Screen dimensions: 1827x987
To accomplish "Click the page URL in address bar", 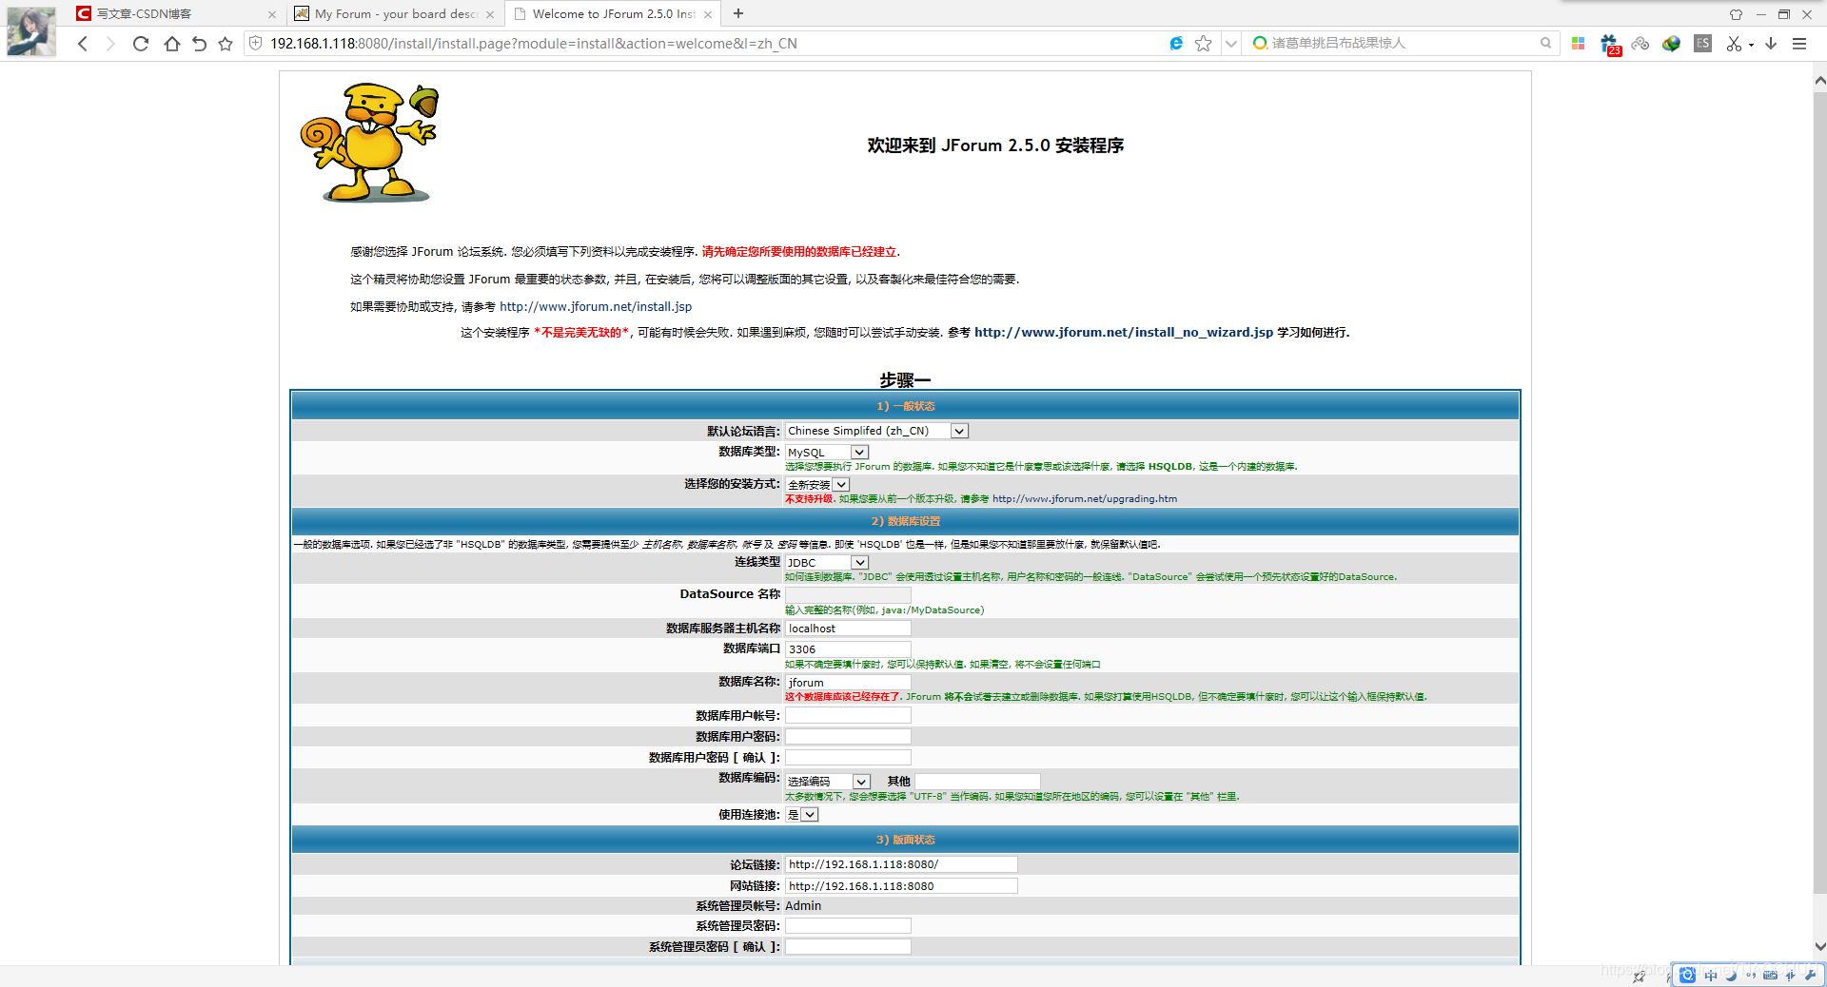I will [533, 44].
